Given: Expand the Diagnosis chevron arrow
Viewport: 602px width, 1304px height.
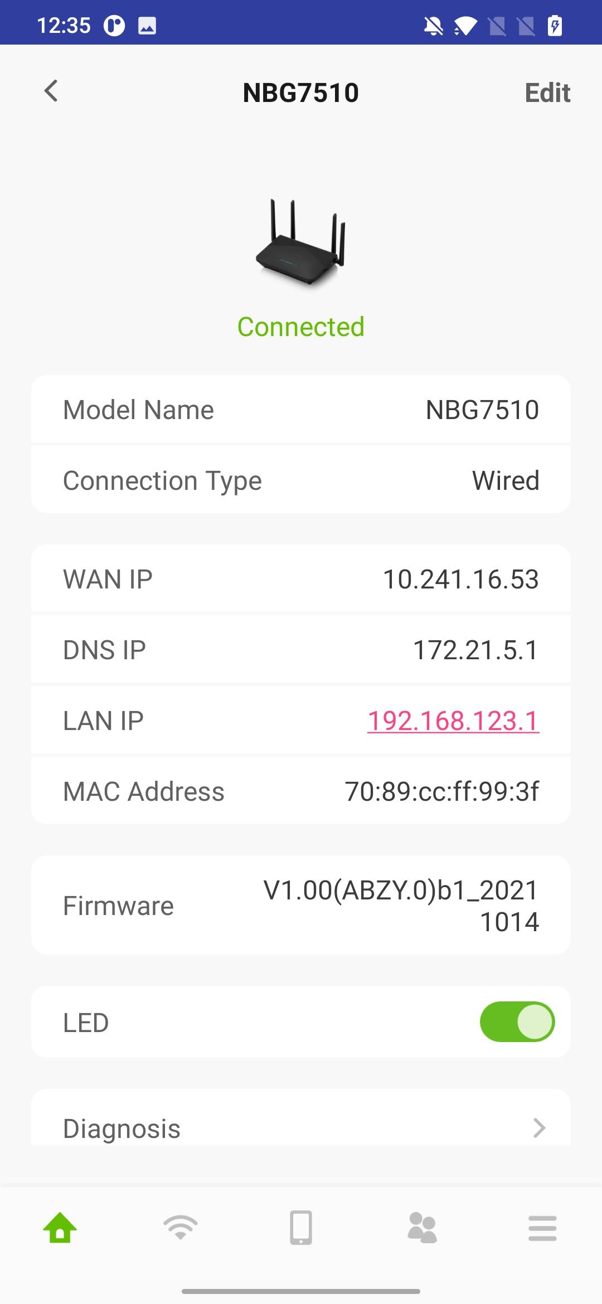Looking at the screenshot, I should pos(539,1127).
